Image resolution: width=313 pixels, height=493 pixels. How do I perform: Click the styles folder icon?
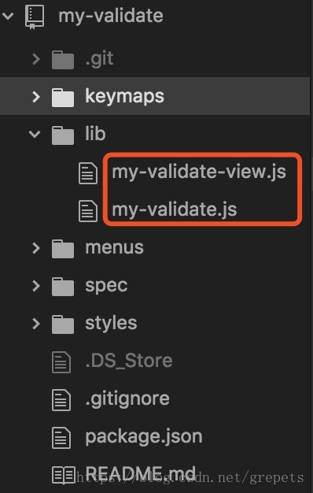pyautogui.click(x=63, y=324)
